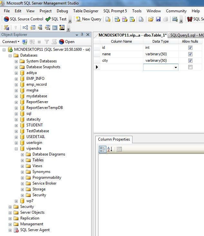
Task: Close the Object Explorer panel
Action: (88, 35)
